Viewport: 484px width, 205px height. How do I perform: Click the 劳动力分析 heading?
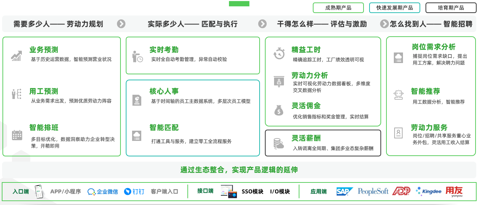pos(310,75)
